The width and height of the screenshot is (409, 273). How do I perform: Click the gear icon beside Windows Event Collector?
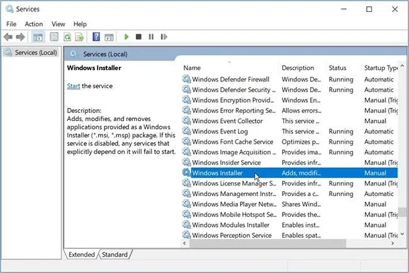pyautogui.click(x=186, y=120)
